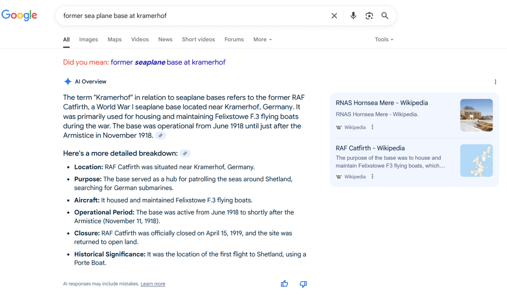The width and height of the screenshot is (507, 295).
Task: Expand the More search categories dropdown
Action: 262,40
